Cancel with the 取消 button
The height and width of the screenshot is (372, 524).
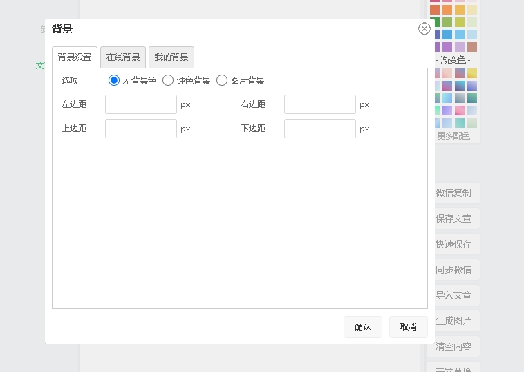coord(408,327)
